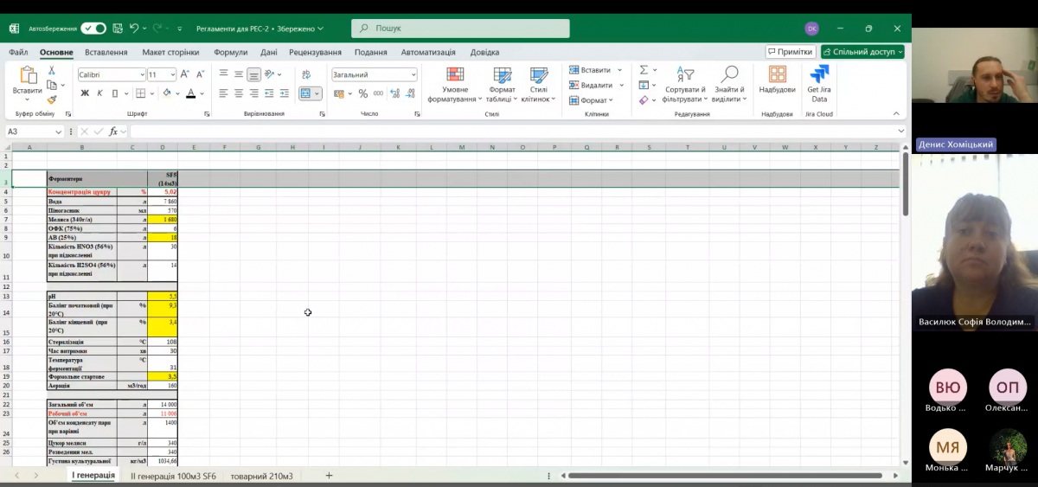
Task: Open the Calibri font name dropdown
Action: [x=111, y=74]
